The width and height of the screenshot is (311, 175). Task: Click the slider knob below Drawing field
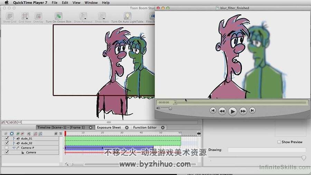304,158
